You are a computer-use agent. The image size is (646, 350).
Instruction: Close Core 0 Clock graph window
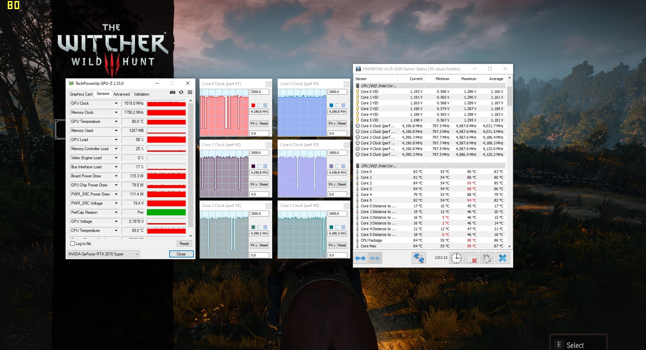point(268,84)
